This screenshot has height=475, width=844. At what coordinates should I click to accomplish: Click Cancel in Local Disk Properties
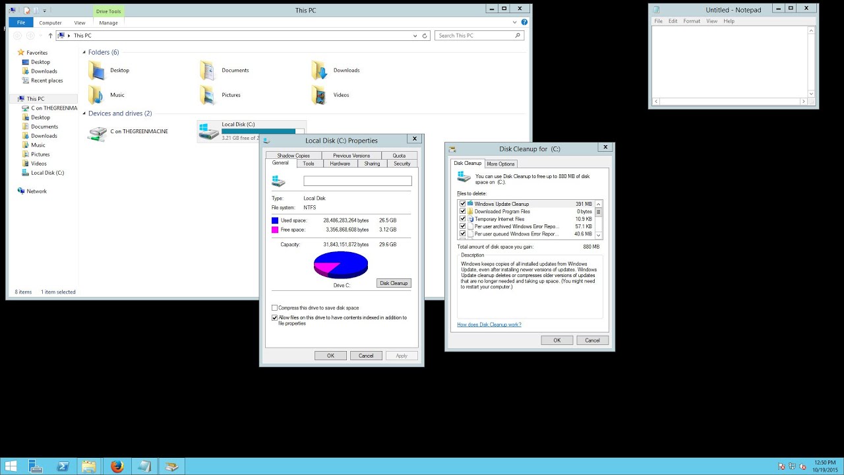pyautogui.click(x=366, y=356)
